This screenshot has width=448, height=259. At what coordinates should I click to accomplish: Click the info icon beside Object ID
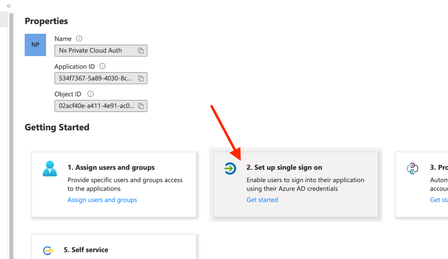click(90, 94)
